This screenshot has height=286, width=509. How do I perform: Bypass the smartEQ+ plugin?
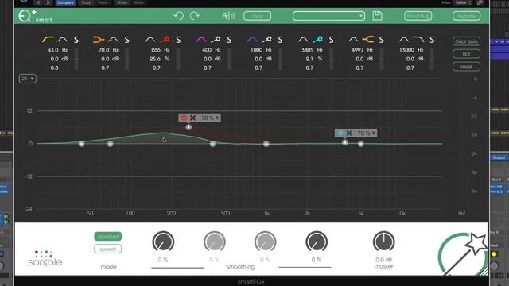467,16
